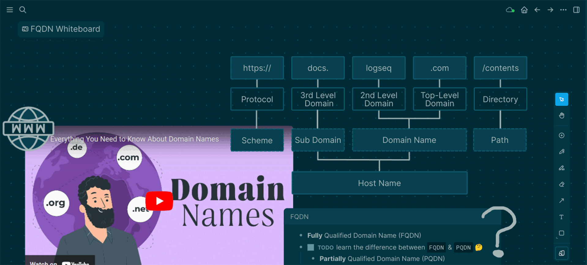The image size is (587, 265).
Task: Click the WWW globe image
Action: pos(28,129)
